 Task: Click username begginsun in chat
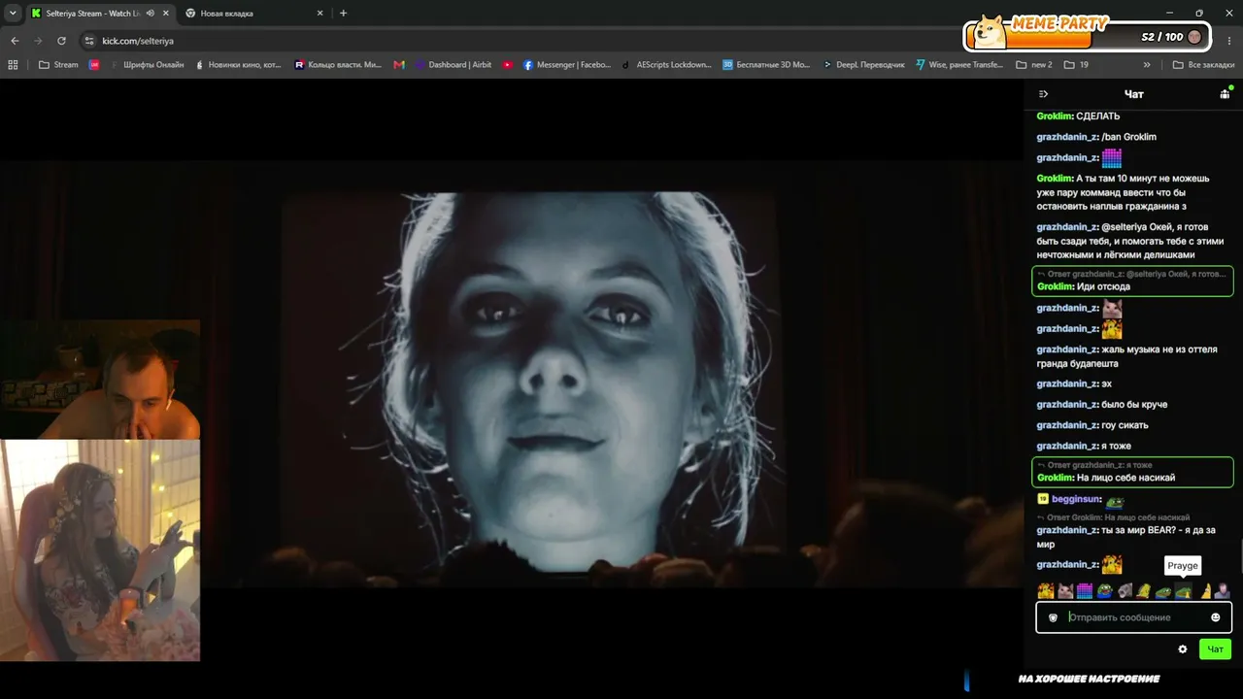click(1077, 499)
